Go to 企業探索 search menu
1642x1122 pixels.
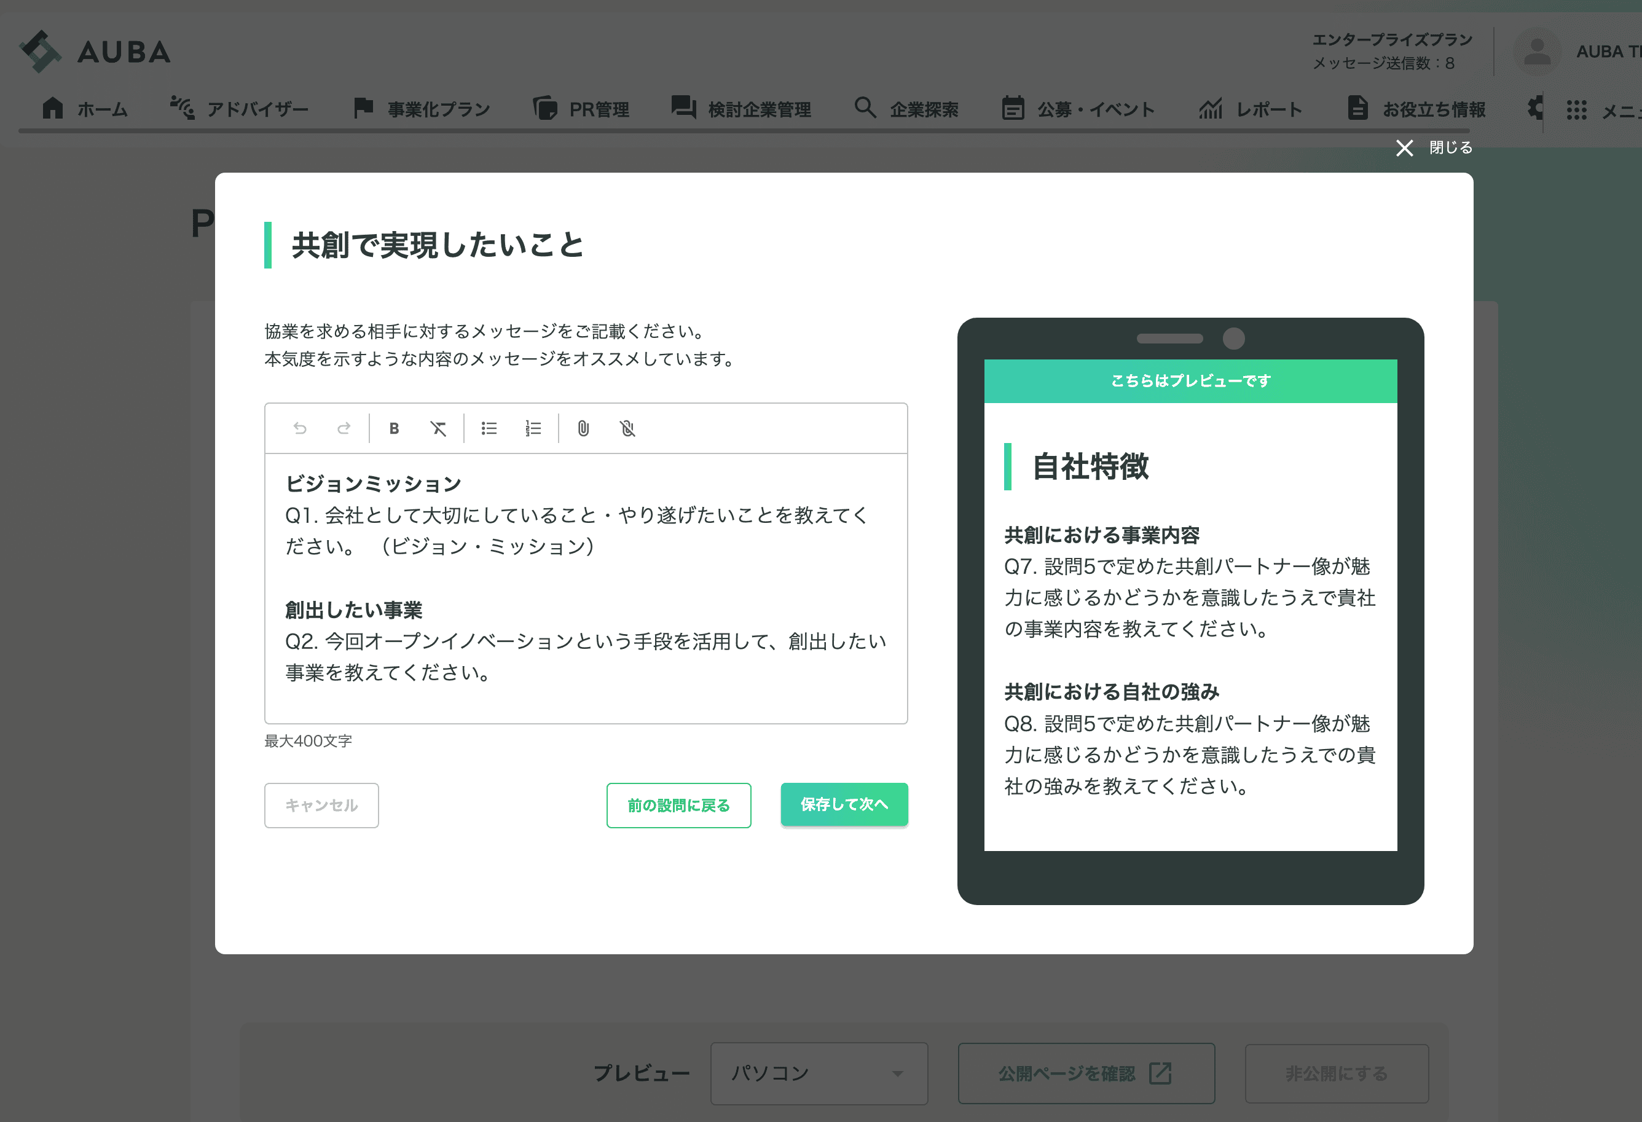click(906, 109)
